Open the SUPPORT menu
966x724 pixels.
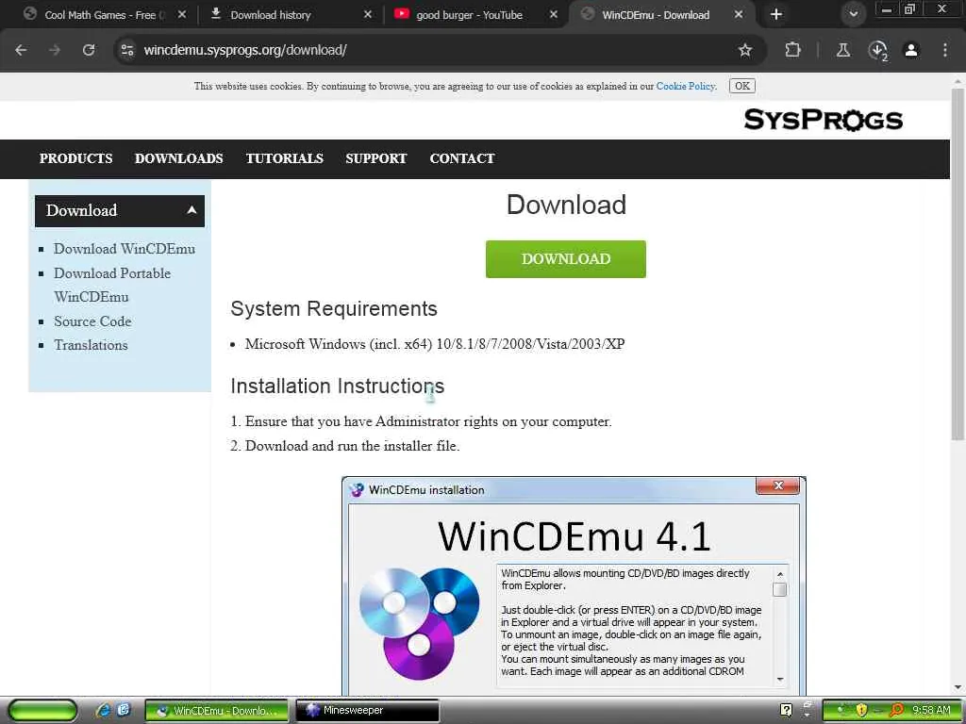click(375, 158)
